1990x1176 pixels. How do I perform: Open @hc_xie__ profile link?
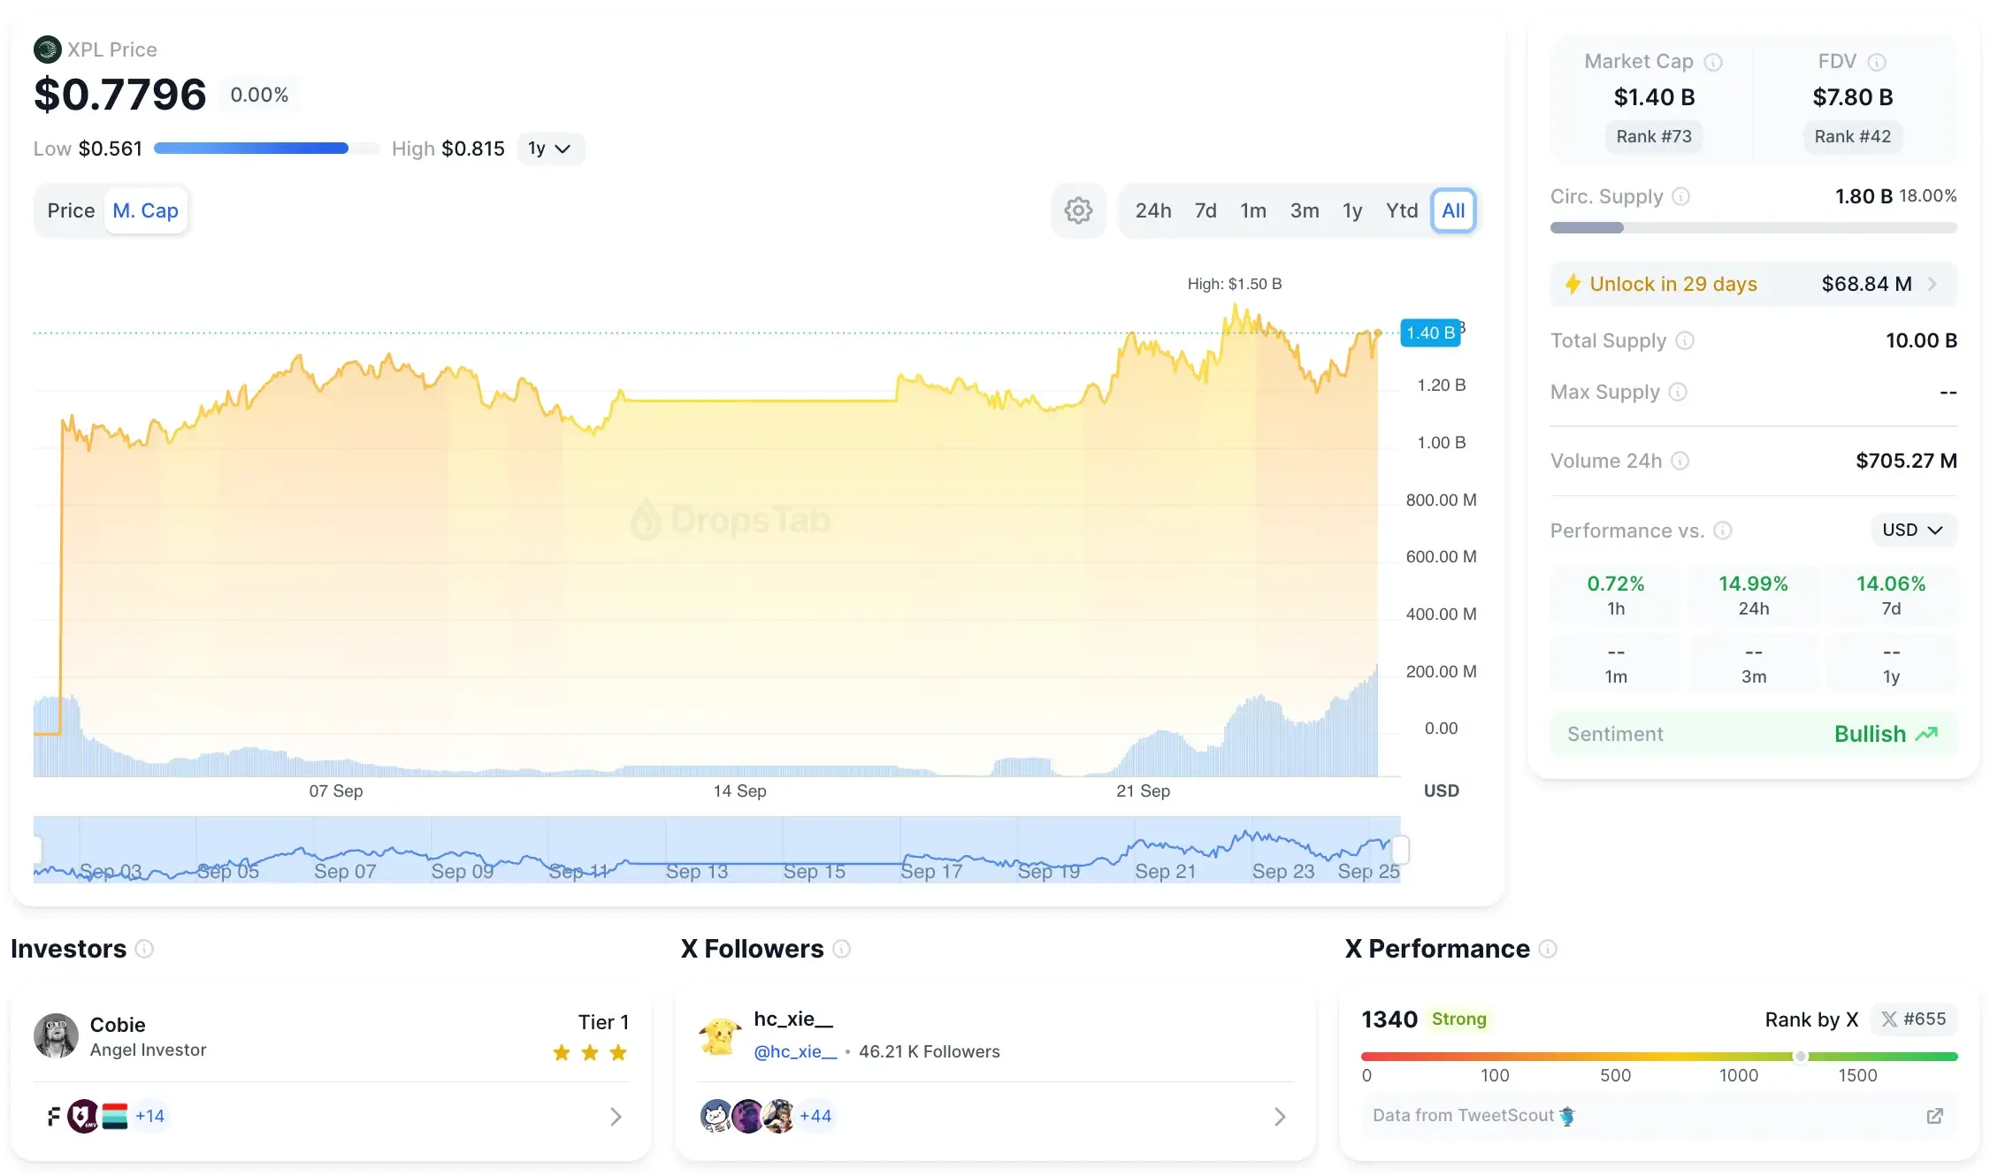point(794,1052)
